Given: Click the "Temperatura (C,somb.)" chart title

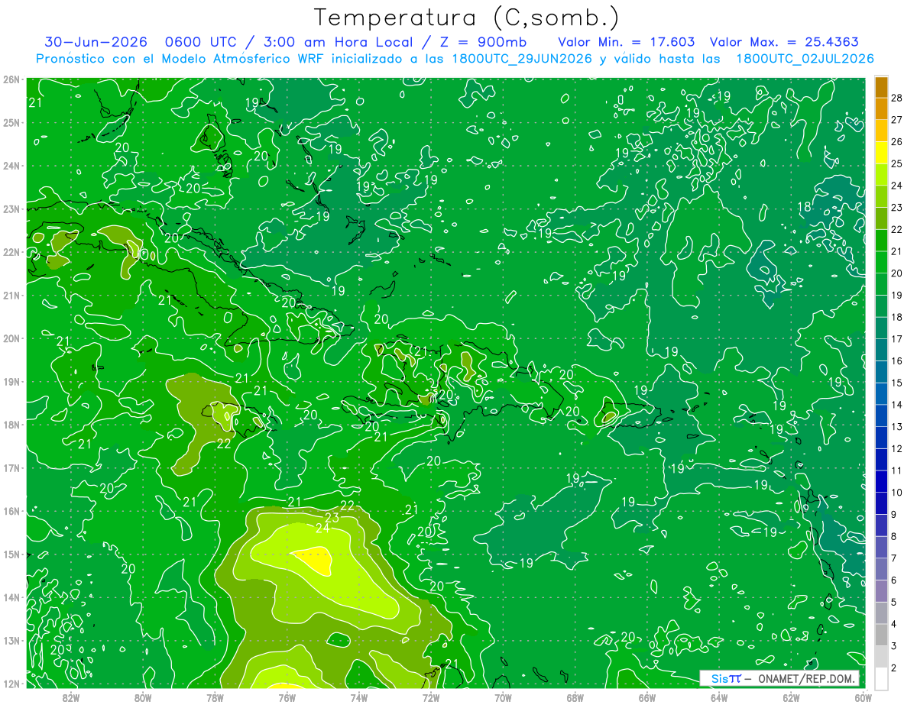Looking at the screenshot, I should pyautogui.click(x=467, y=18).
